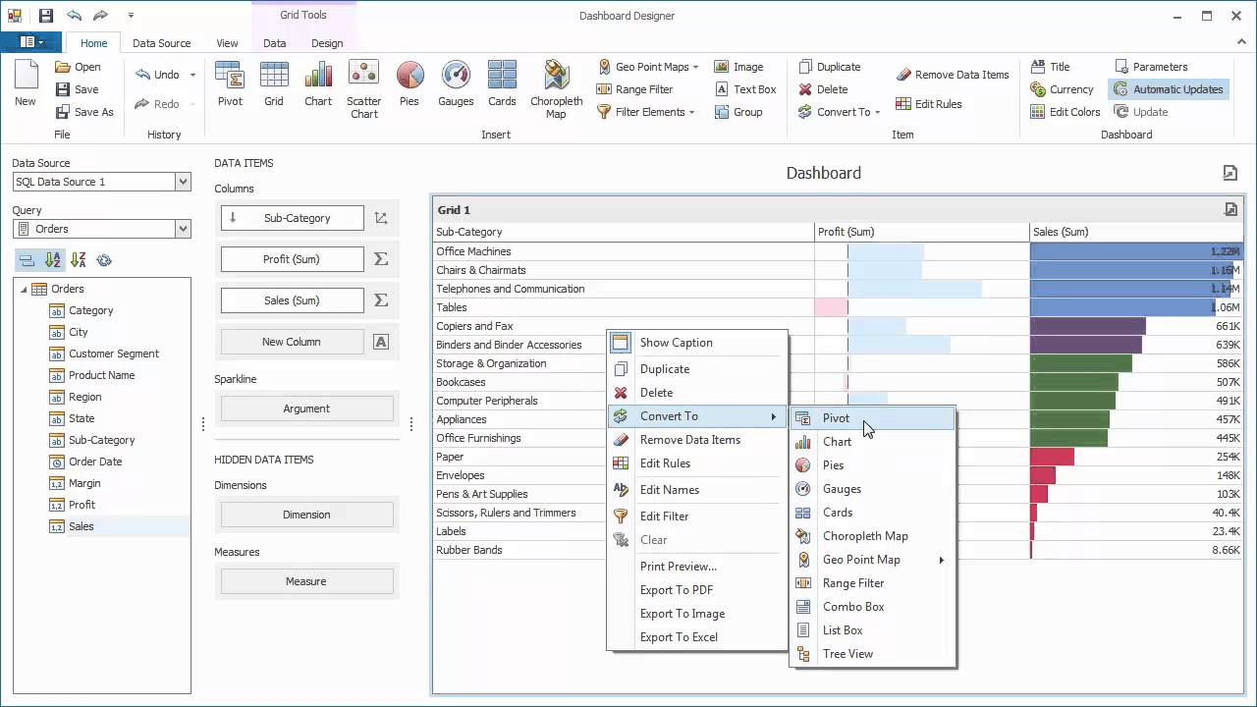Insert a Gauges item from ribbon
Image resolution: width=1257 pixels, height=707 pixels.
pos(456,84)
